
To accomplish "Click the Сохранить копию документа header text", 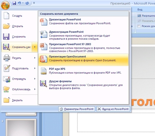I will 59,14.
